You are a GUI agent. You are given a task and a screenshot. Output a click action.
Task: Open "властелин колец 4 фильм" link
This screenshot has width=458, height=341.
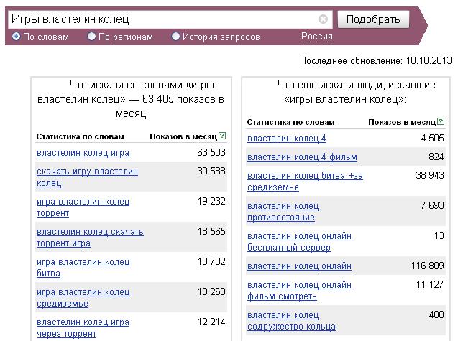click(302, 157)
